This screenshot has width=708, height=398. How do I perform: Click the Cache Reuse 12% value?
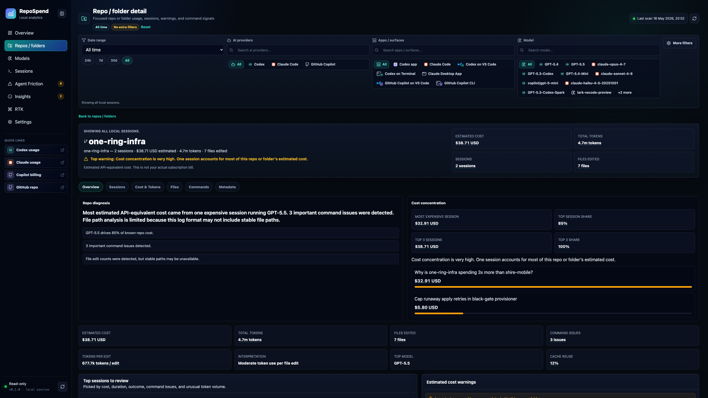[x=554, y=363]
